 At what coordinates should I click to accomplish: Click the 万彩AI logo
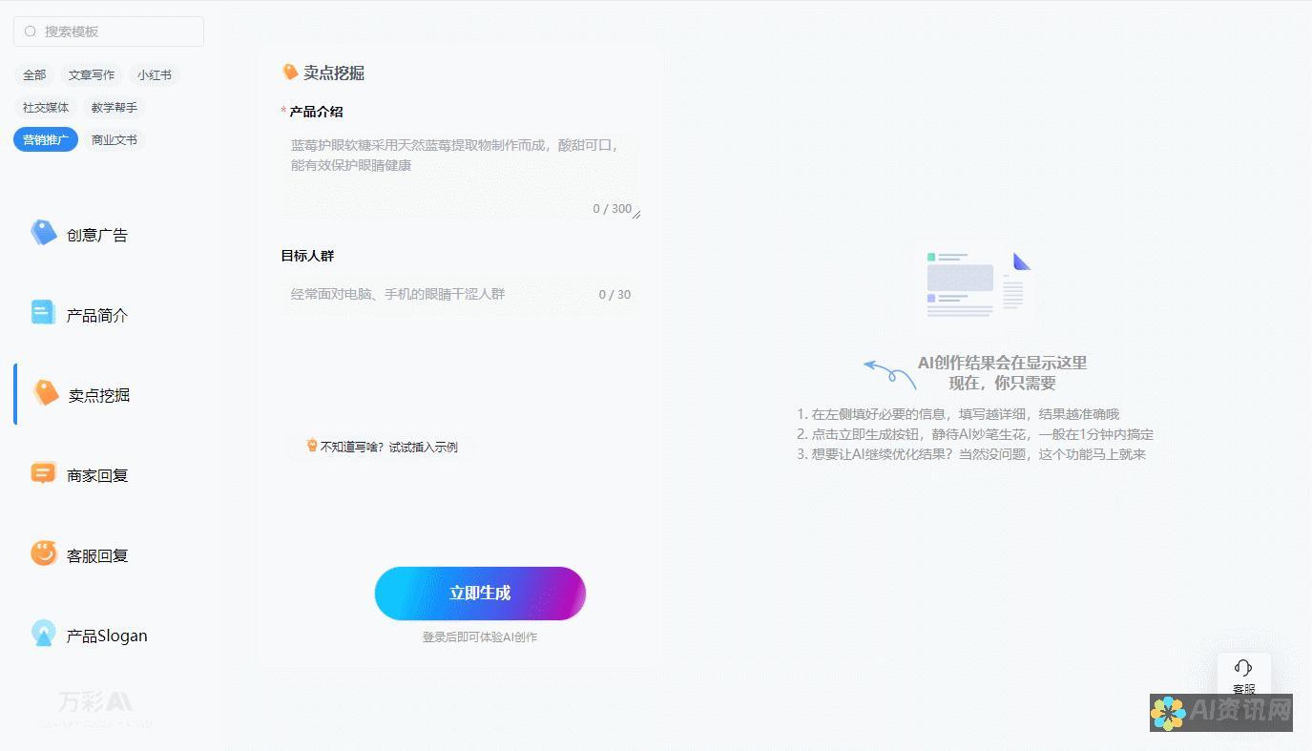95,702
